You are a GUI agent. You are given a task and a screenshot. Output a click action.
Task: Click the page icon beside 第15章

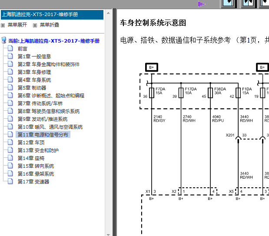click(x=10, y=166)
